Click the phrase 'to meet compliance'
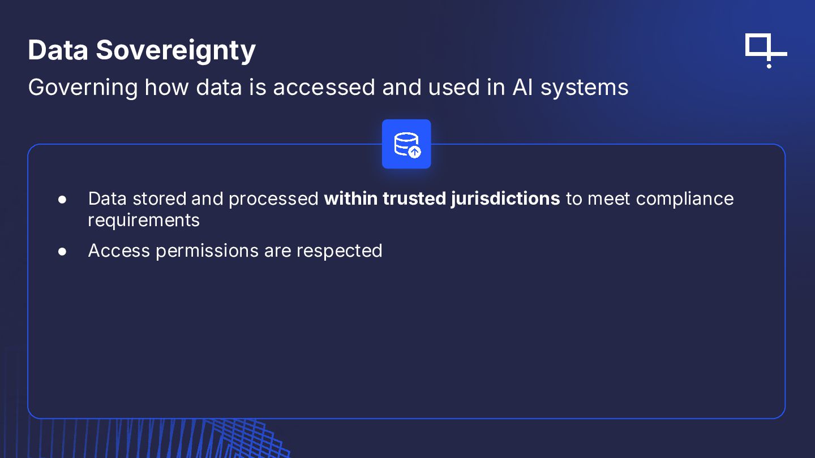The width and height of the screenshot is (815, 458). click(x=650, y=199)
